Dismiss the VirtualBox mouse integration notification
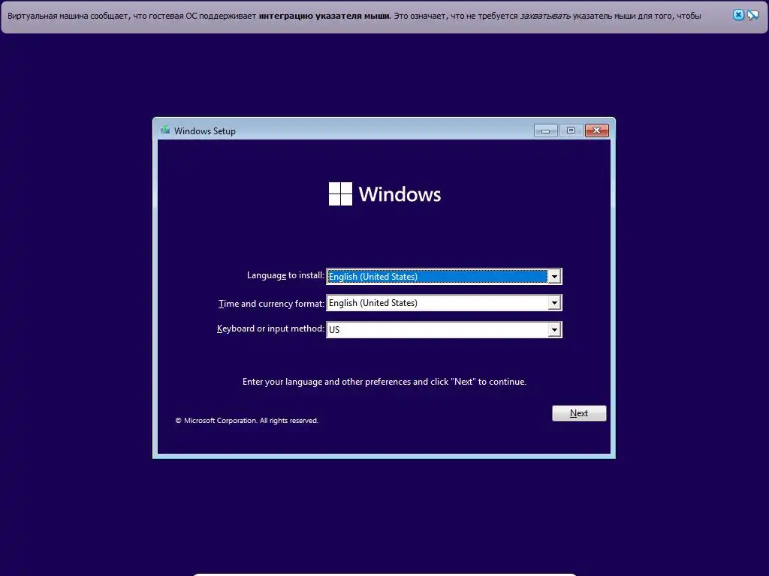 (738, 15)
